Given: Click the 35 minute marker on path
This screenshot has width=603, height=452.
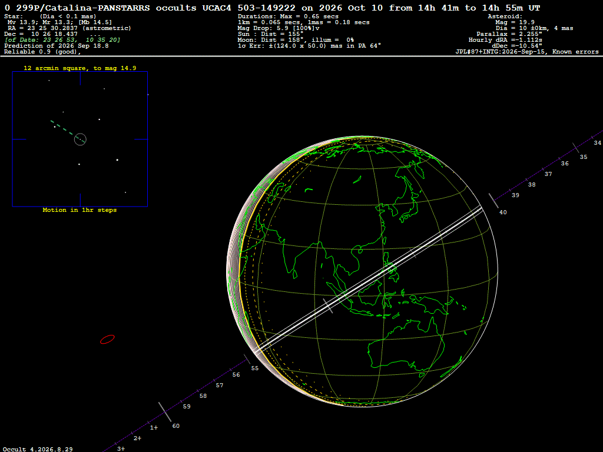Looking at the screenshot, I should coord(584,157).
